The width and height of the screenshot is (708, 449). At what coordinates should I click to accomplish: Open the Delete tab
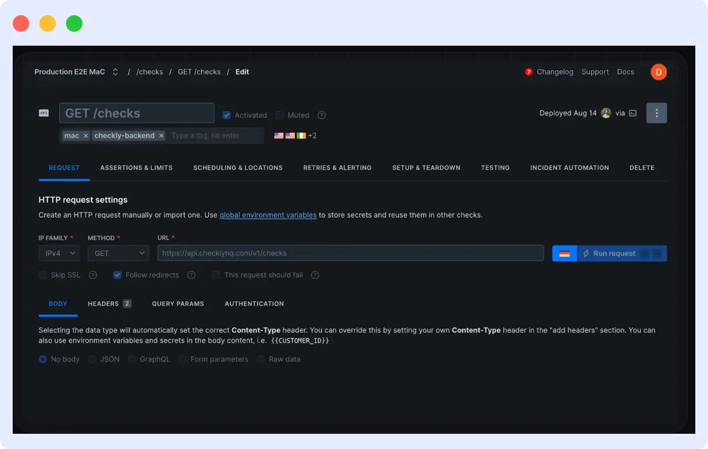coord(641,167)
